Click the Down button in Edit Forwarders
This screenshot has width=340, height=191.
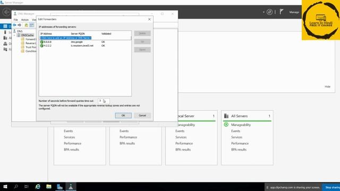click(x=142, y=49)
